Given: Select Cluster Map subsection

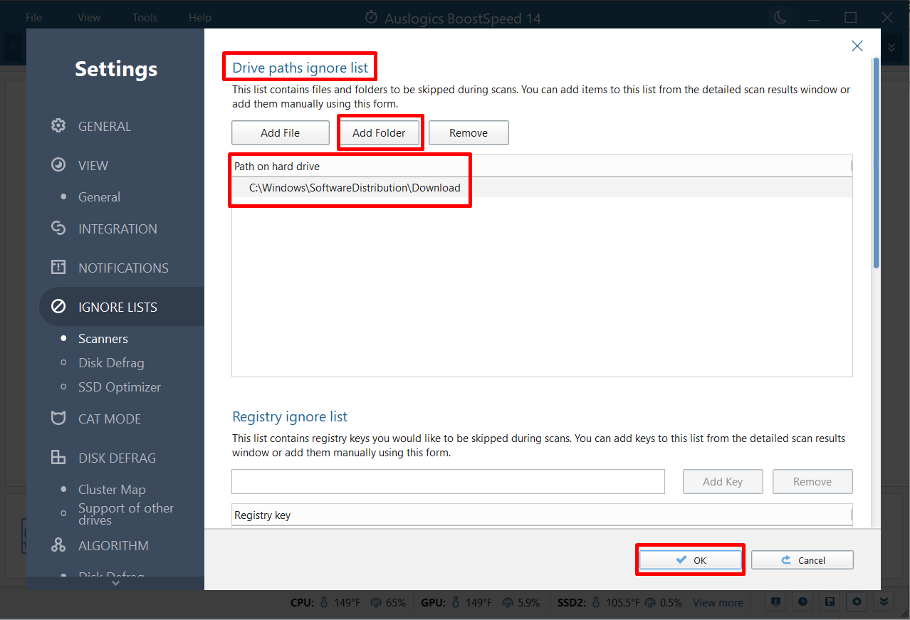Looking at the screenshot, I should click(x=112, y=490).
